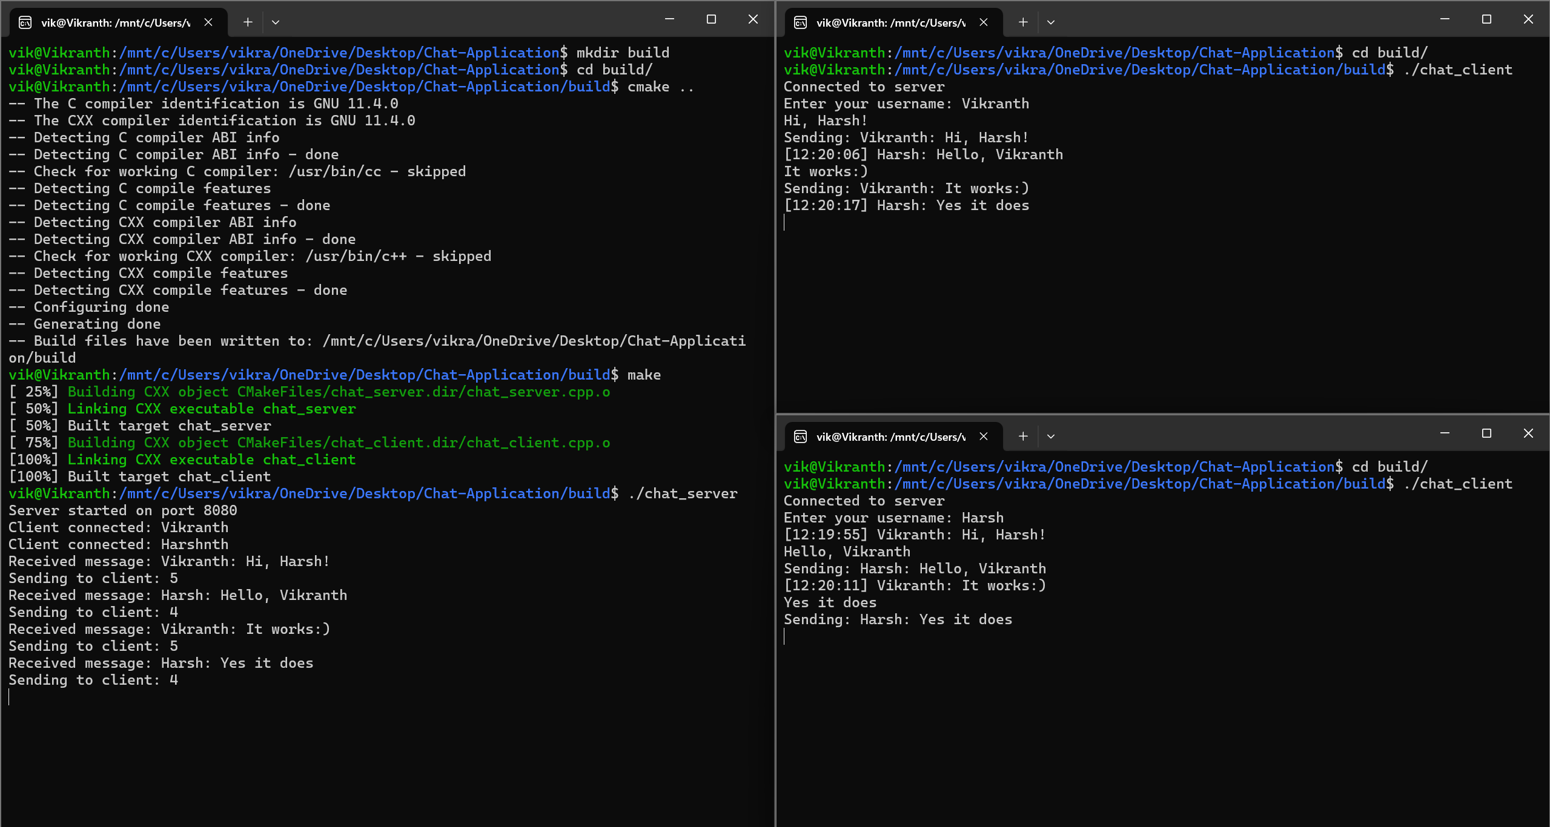Open new tab in top-right client terminal
This screenshot has width=1550, height=827.
point(1023,22)
